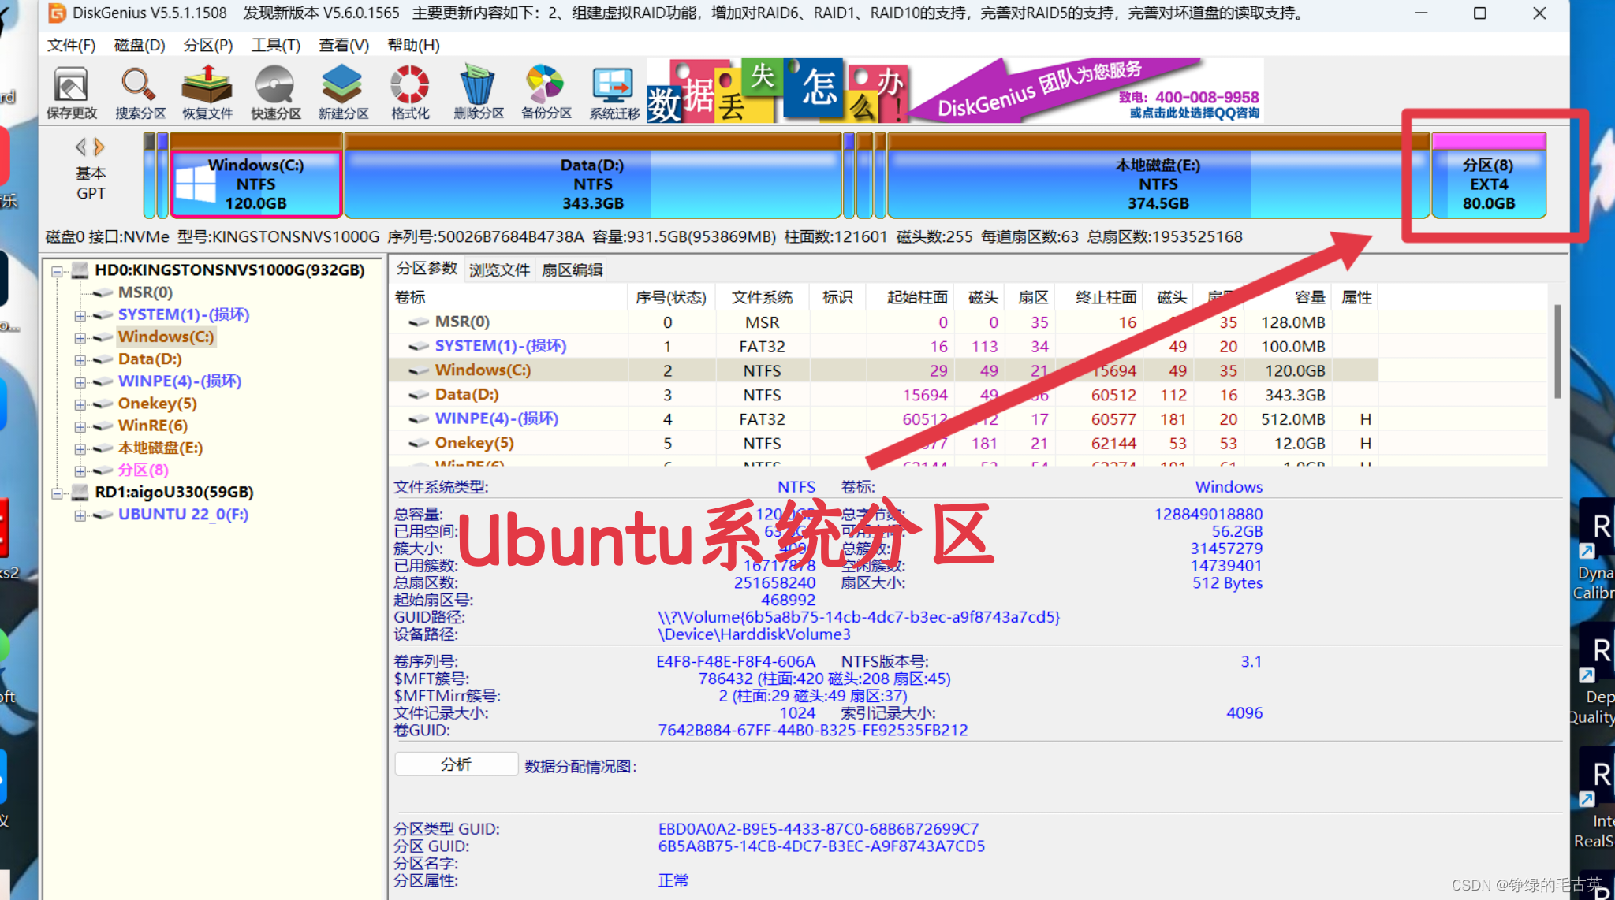Collapse the HD0 KINGSTON disk node
Image resolution: width=1615 pixels, height=900 pixels.
pos(57,271)
